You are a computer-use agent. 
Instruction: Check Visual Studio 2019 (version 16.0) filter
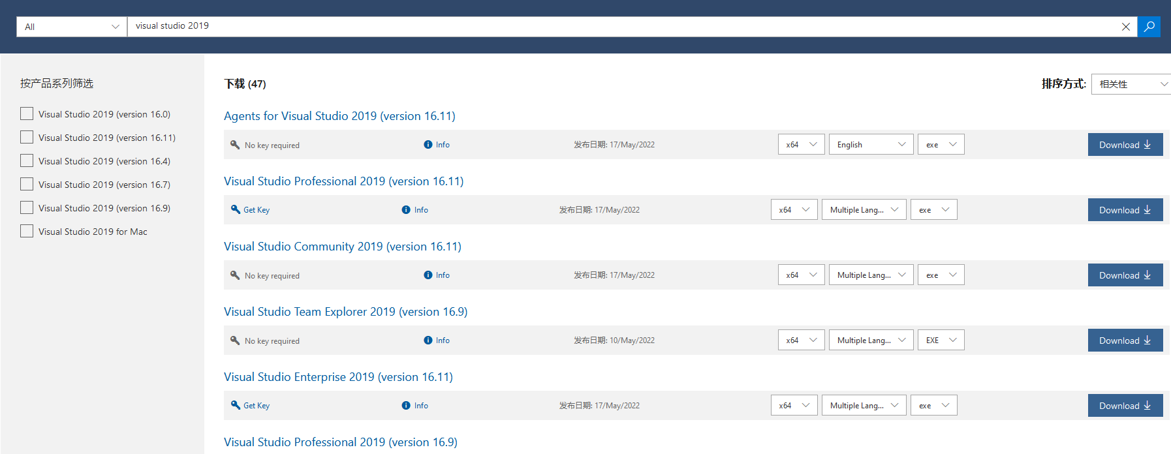(x=27, y=113)
